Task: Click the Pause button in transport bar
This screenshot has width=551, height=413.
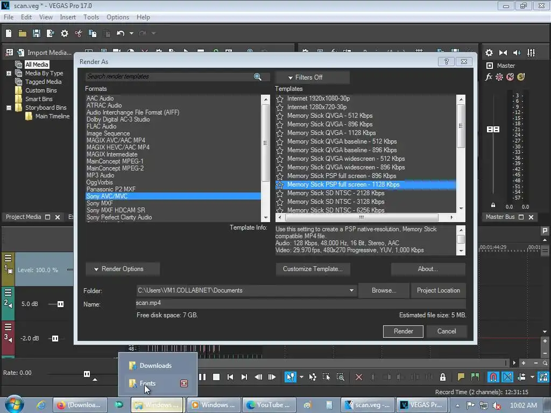Action: (202, 377)
